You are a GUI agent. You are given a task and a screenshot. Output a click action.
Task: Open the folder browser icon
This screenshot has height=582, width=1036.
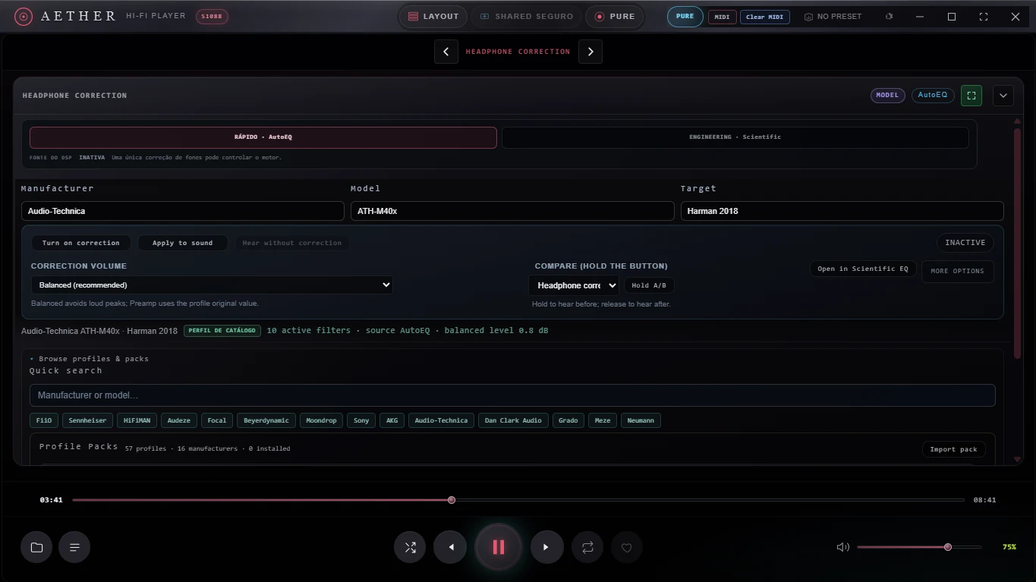[36, 547]
